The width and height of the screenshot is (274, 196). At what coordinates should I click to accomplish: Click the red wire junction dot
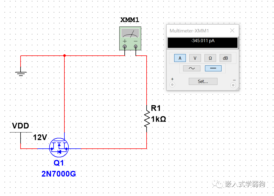click(64, 55)
